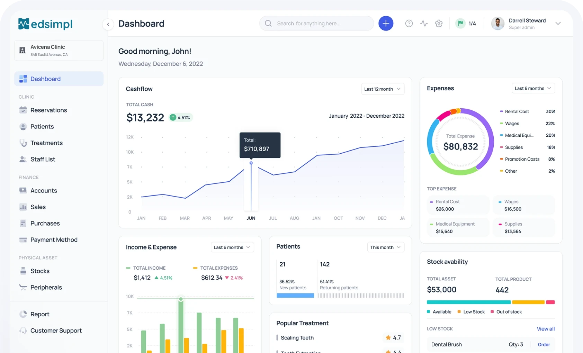The image size is (583, 353).
Task: Open the help question mark icon
Action: point(409,24)
